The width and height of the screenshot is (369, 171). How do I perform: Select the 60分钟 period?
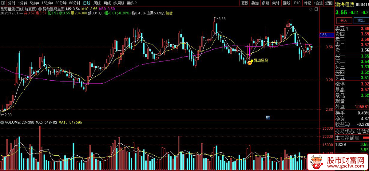[x=74, y=3]
